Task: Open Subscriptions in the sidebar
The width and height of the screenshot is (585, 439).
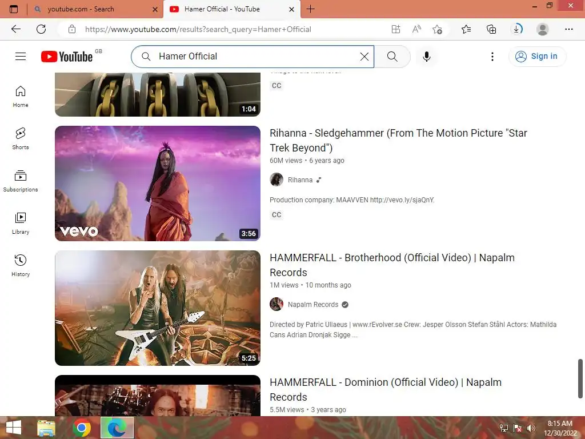Action: [x=21, y=181]
